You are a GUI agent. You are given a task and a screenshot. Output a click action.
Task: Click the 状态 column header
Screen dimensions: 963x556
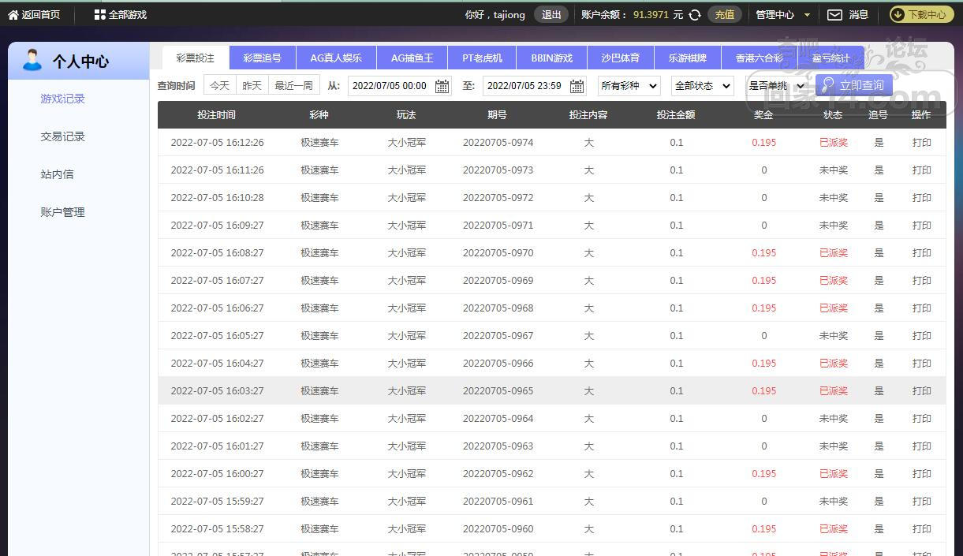(x=833, y=114)
